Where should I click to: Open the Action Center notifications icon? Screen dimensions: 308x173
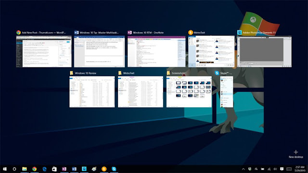[x=282, y=169]
